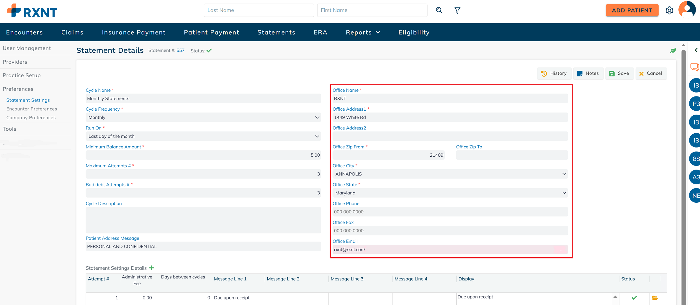The height and width of the screenshot is (305, 700).
Task: View statement History
Action: pyautogui.click(x=554, y=73)
